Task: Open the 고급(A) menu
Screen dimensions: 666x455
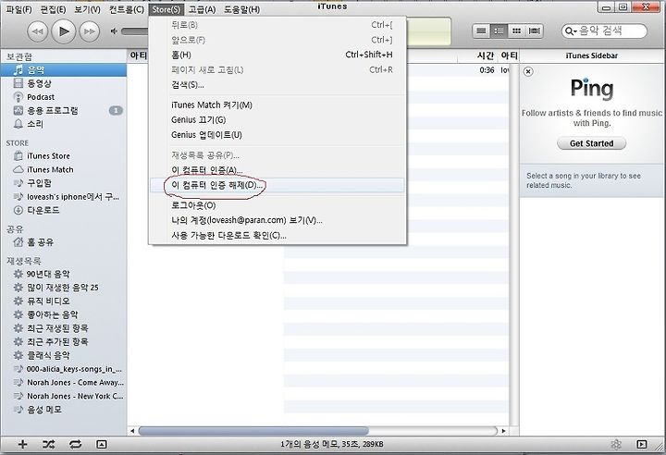Action: pyautogui.click(x=203, y=9)
